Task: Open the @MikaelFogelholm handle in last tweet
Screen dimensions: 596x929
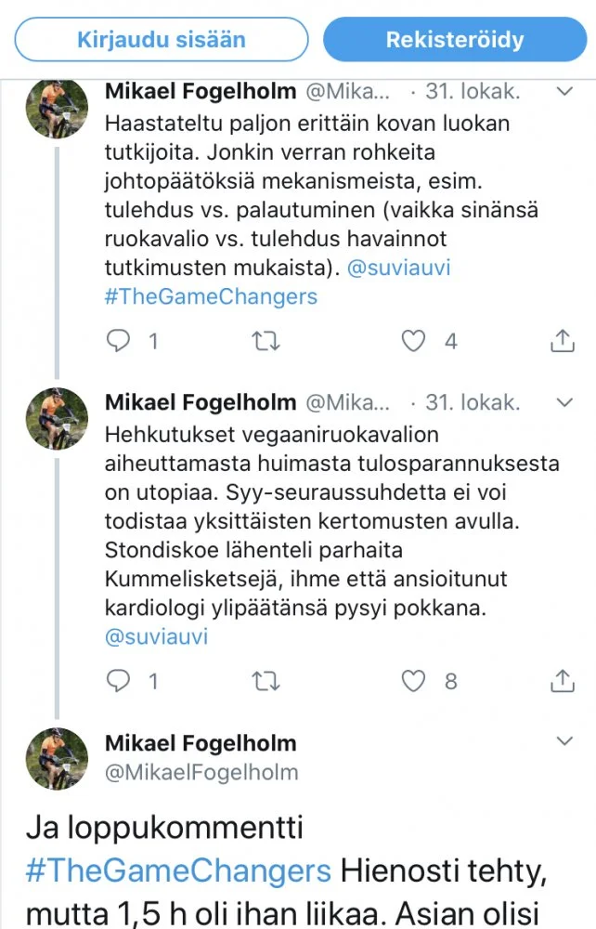Action: coord(201,772)
